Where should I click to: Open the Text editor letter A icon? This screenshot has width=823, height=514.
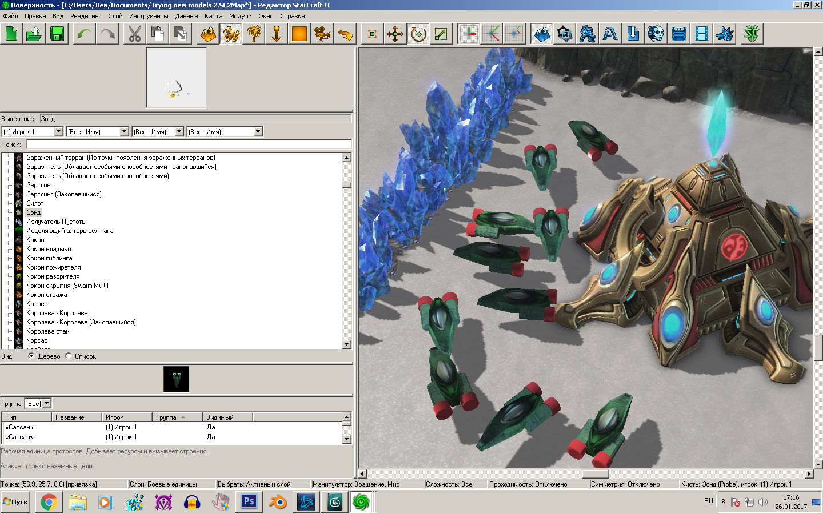point(610,34)
